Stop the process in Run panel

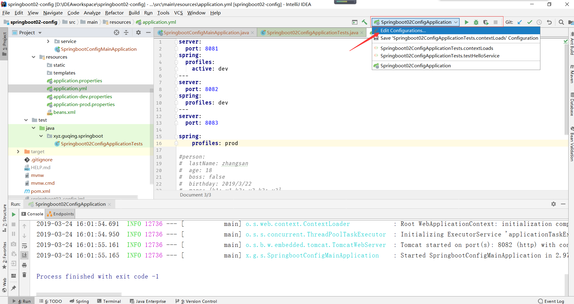coord(14,224)
